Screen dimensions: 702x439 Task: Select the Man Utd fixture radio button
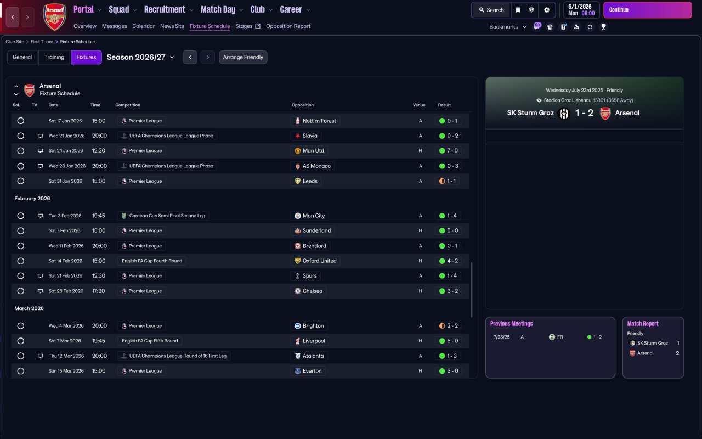pos(20,151)
